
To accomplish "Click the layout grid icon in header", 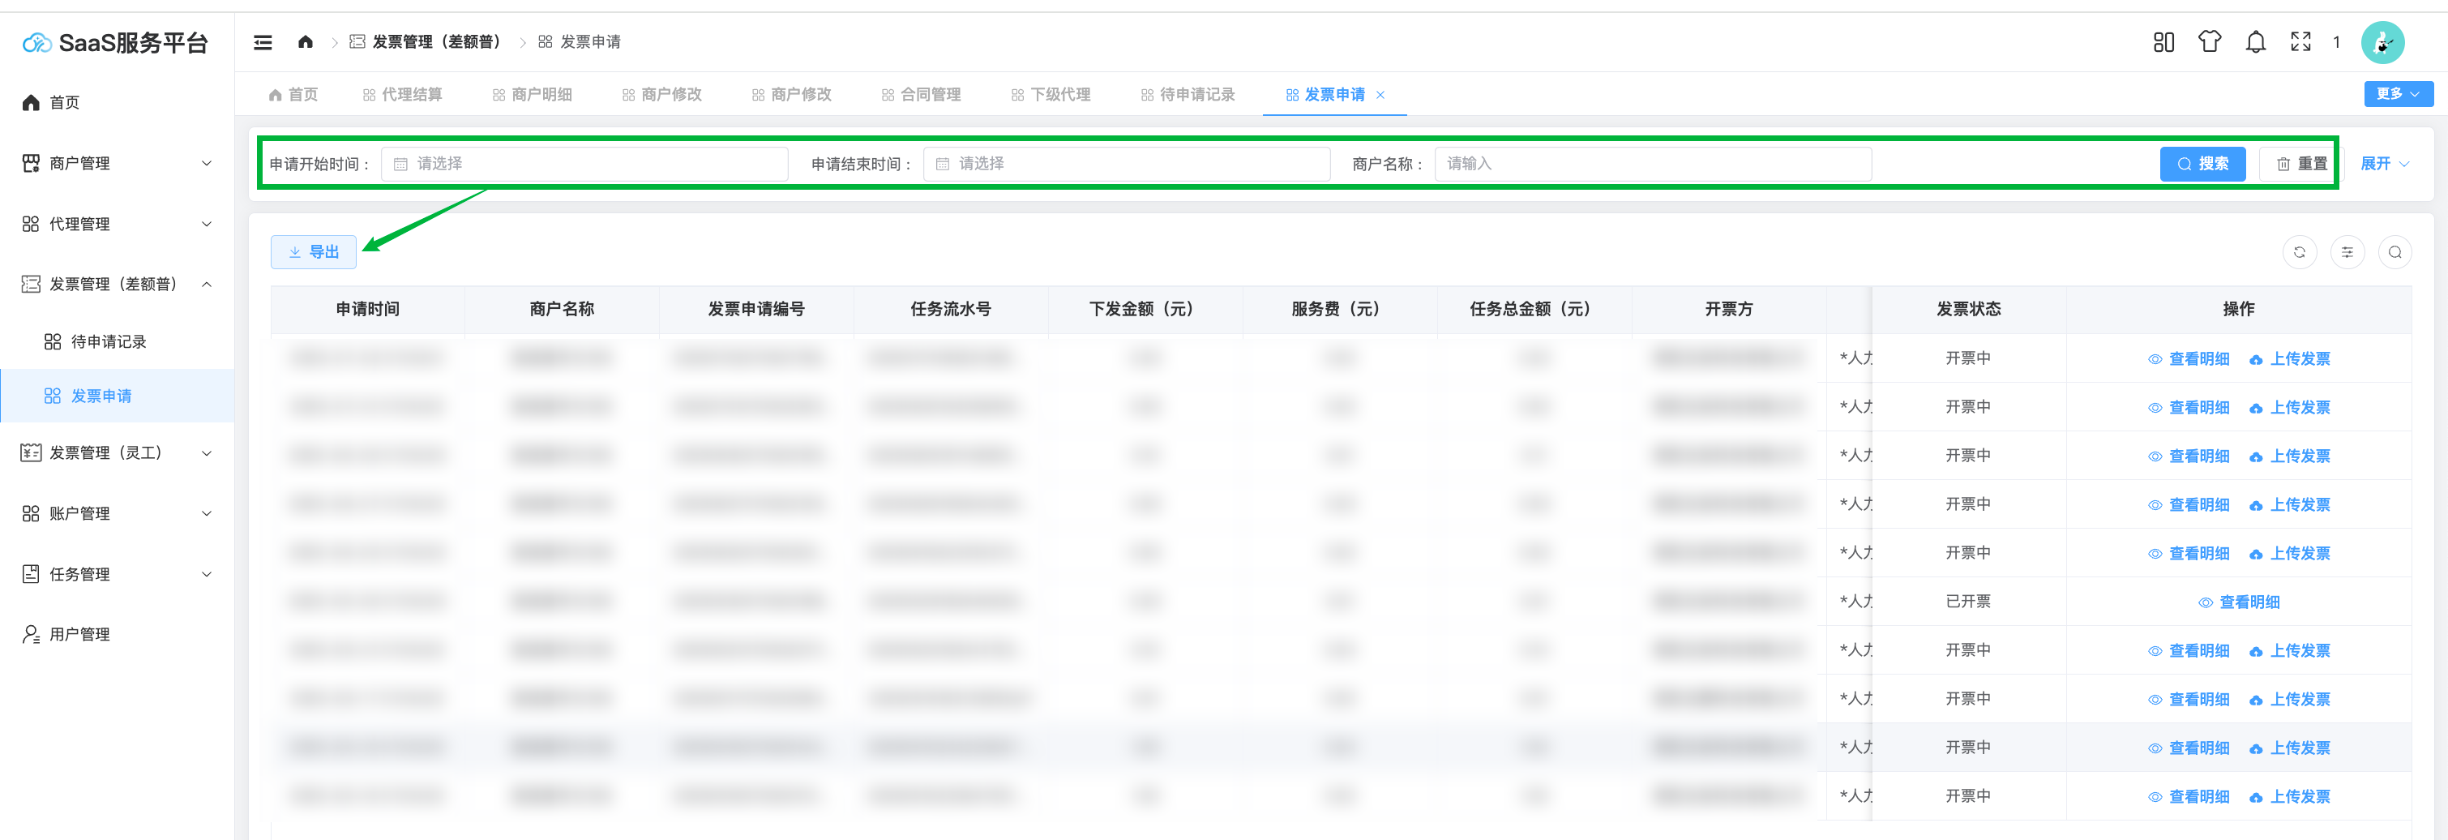I will point(2163,42).
